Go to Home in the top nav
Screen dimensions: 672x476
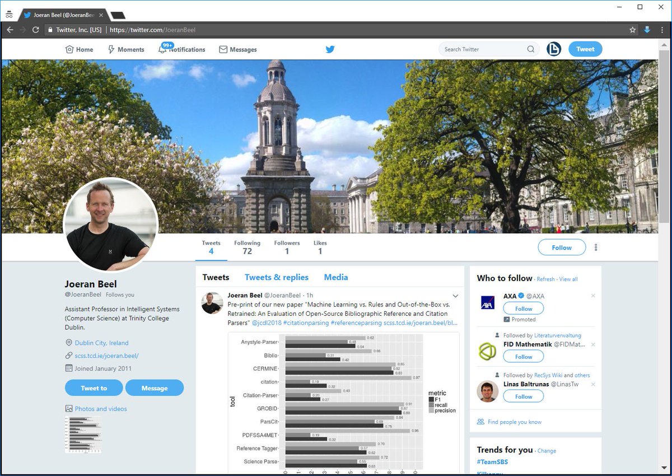tap(80, 49)
